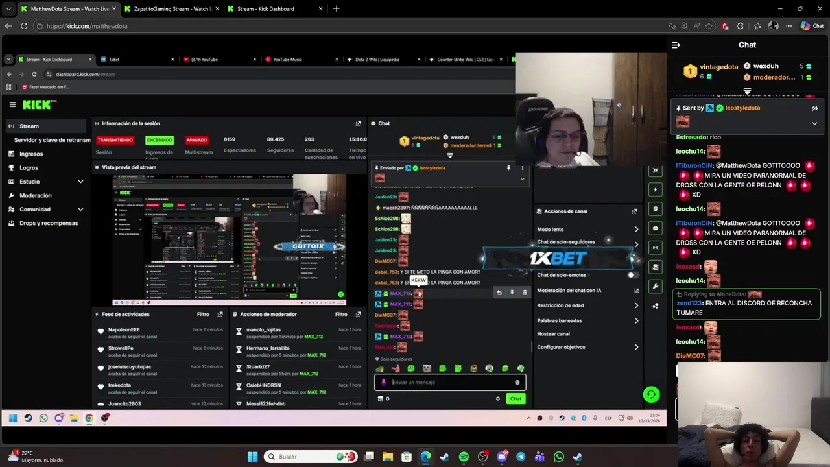Click the kick.com/matthewdota address bar

coord(350,26)
